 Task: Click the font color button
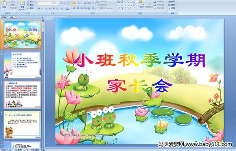68,9
